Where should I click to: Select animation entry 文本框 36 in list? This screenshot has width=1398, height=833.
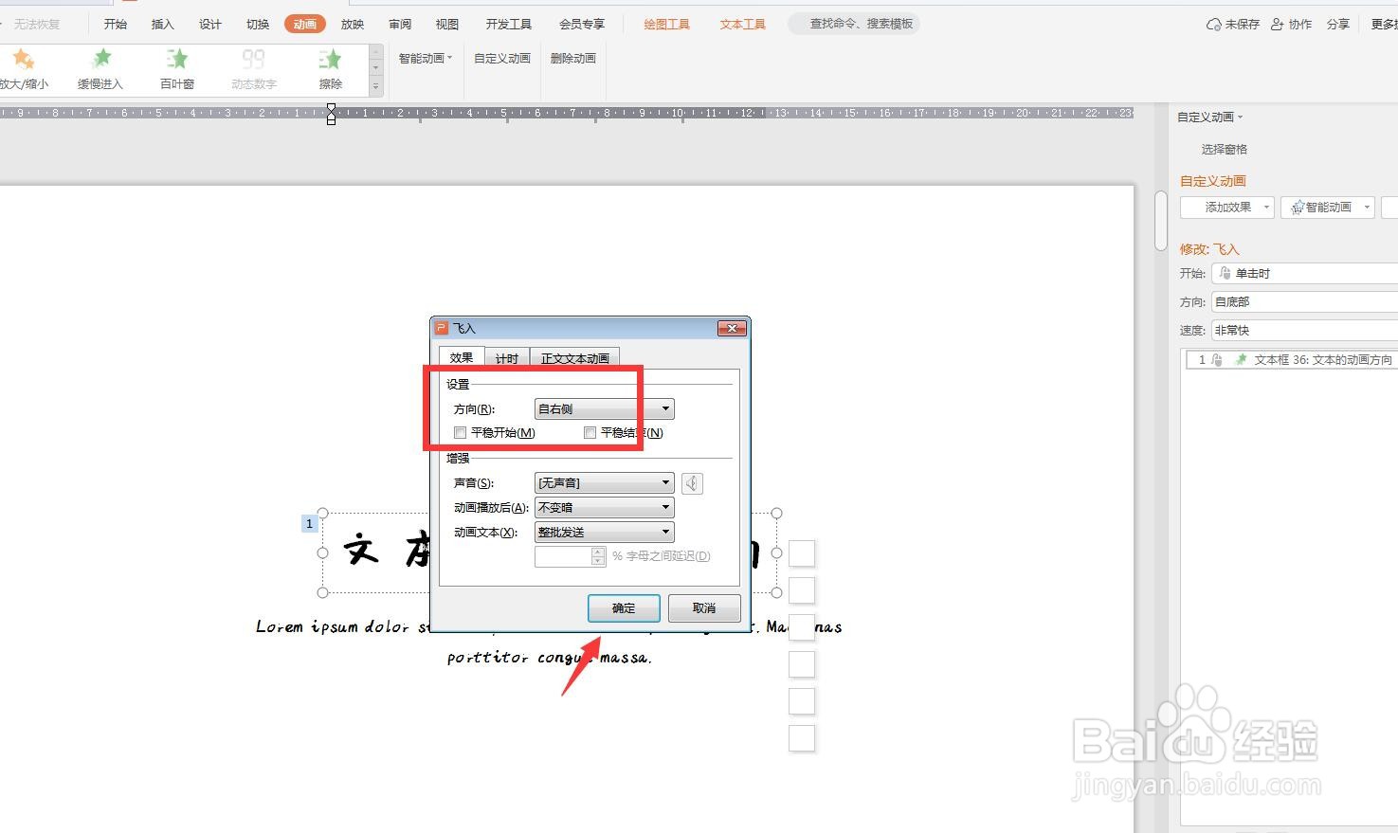click(1291, 360)
